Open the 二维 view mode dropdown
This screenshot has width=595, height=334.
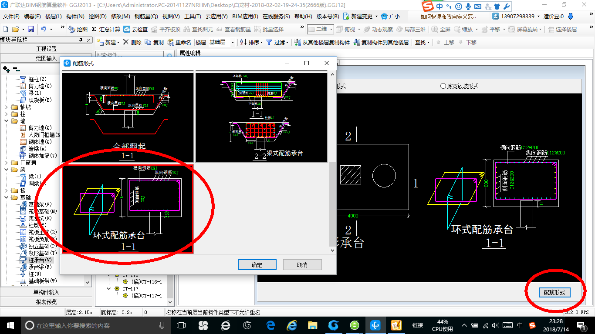coord(331,29)
